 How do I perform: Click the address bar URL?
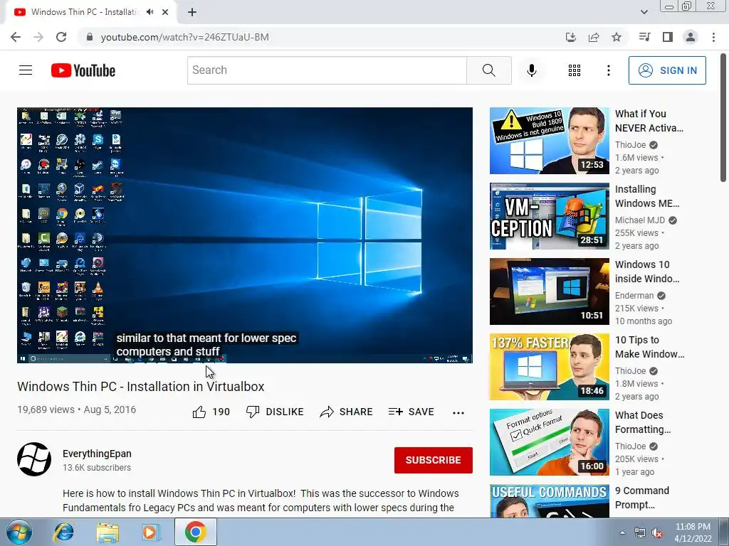point(184,37)
